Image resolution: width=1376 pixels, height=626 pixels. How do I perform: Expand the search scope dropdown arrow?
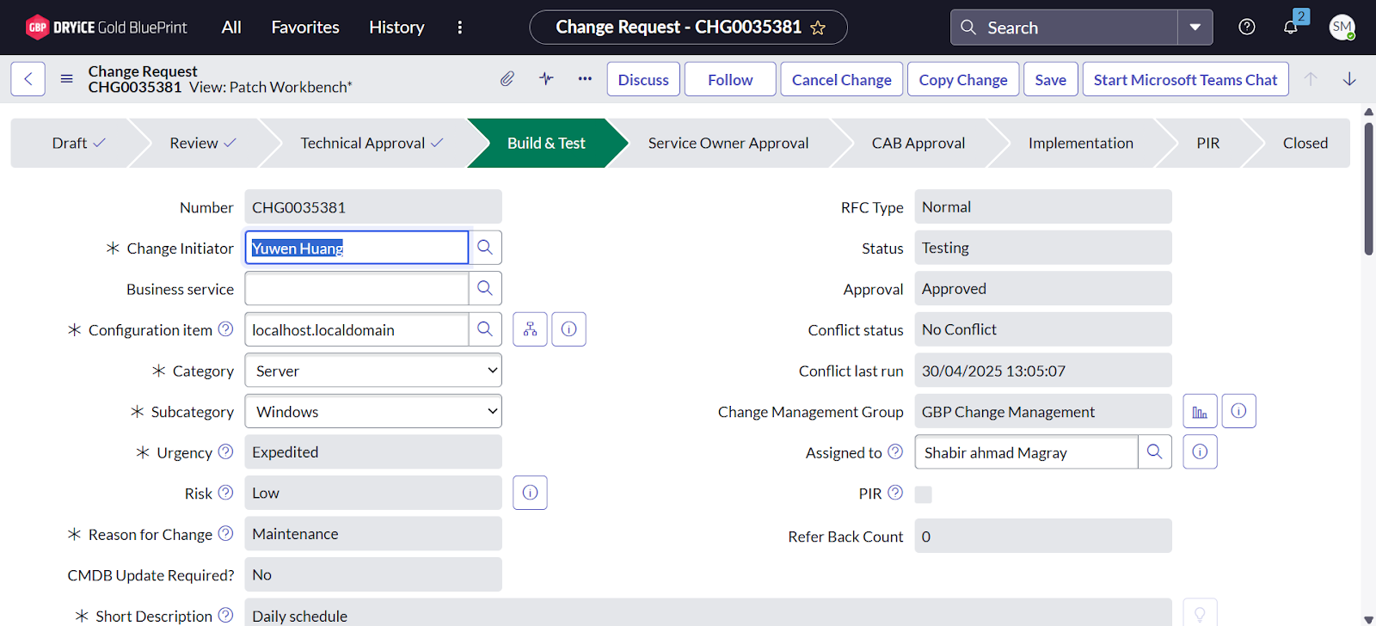[1195, 28]
